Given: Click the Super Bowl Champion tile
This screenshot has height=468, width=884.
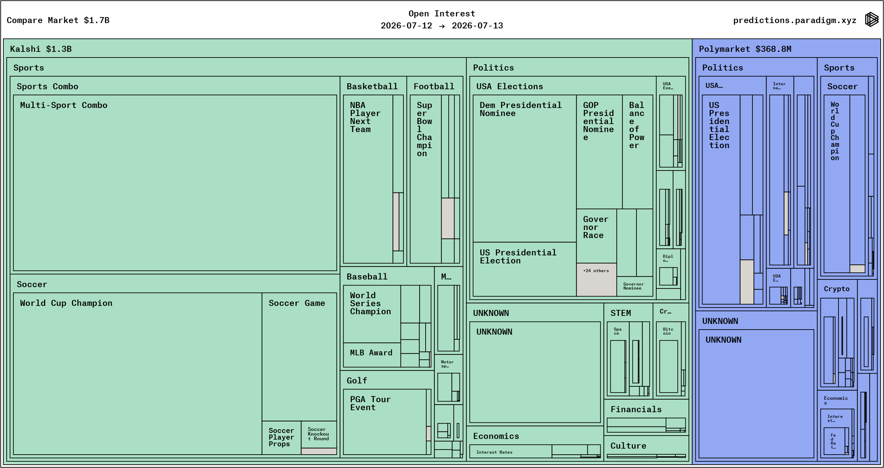Looking at the screenshot, I should point(426,179).
